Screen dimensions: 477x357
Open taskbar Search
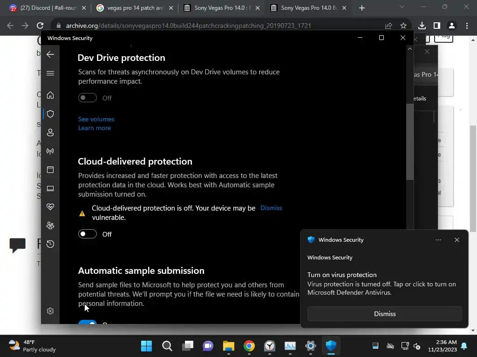[167, 346]
